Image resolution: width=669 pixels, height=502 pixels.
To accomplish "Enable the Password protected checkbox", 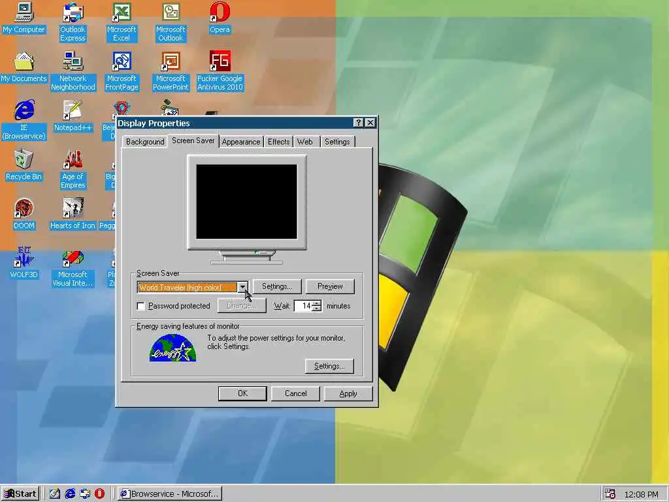I will [141, 306].
